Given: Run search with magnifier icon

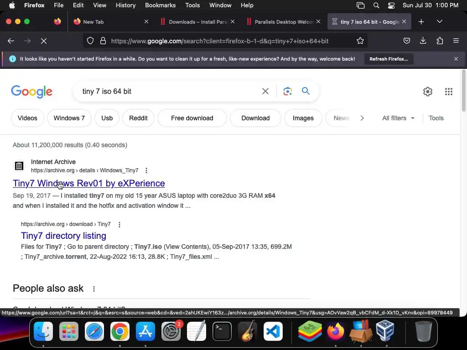Looking at the screenshot, I should click(x=306, y=91).
